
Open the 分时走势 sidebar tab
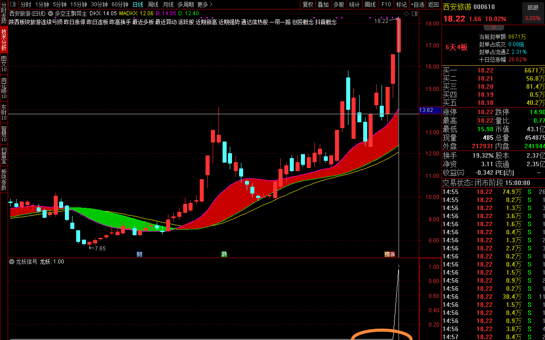(x=4, y=13)
